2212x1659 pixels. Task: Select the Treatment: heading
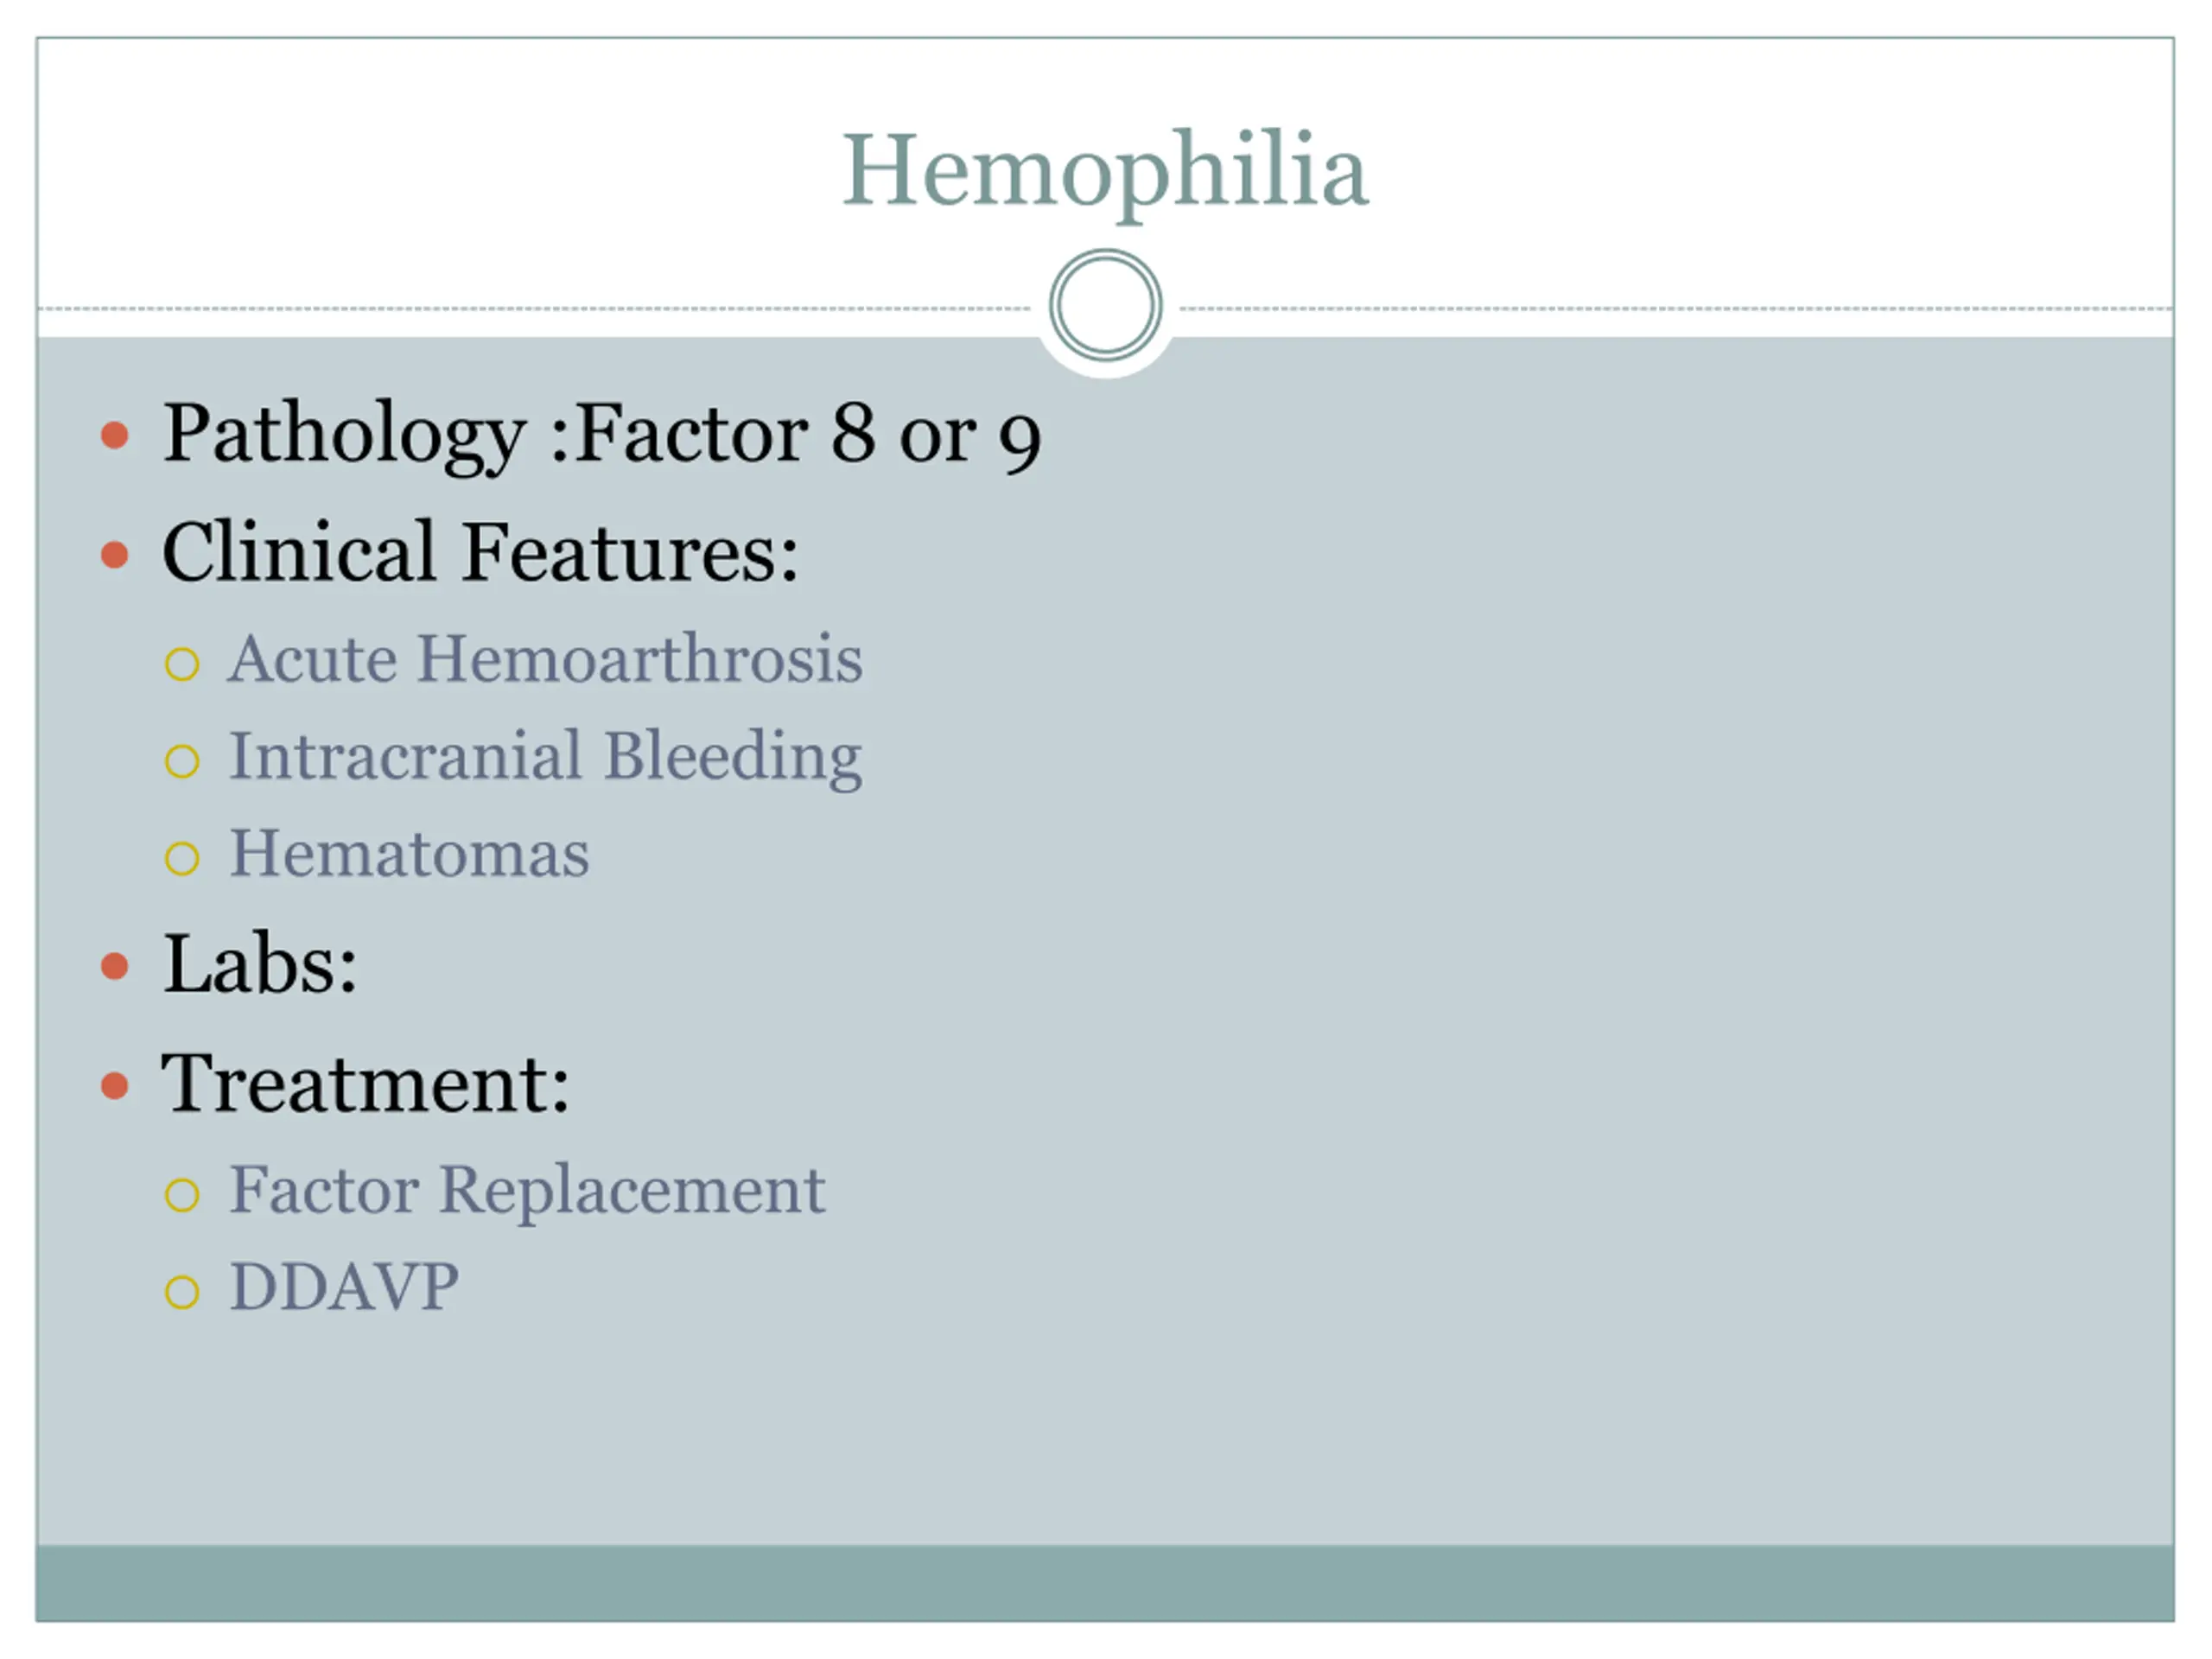click(366, 1083)
